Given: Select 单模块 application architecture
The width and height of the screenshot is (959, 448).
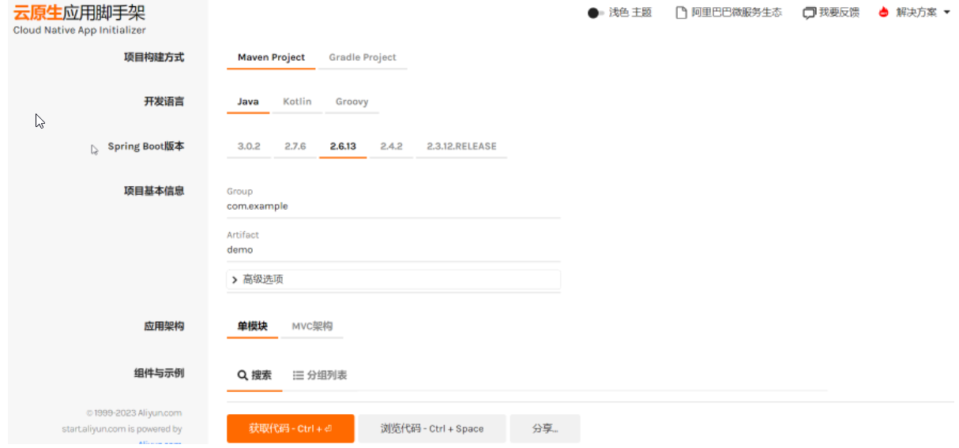Looking at the screenshot, I should pyautogui.click(x=252, y=327).
